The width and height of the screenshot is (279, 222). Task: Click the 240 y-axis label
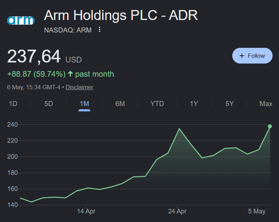(12, 125)
